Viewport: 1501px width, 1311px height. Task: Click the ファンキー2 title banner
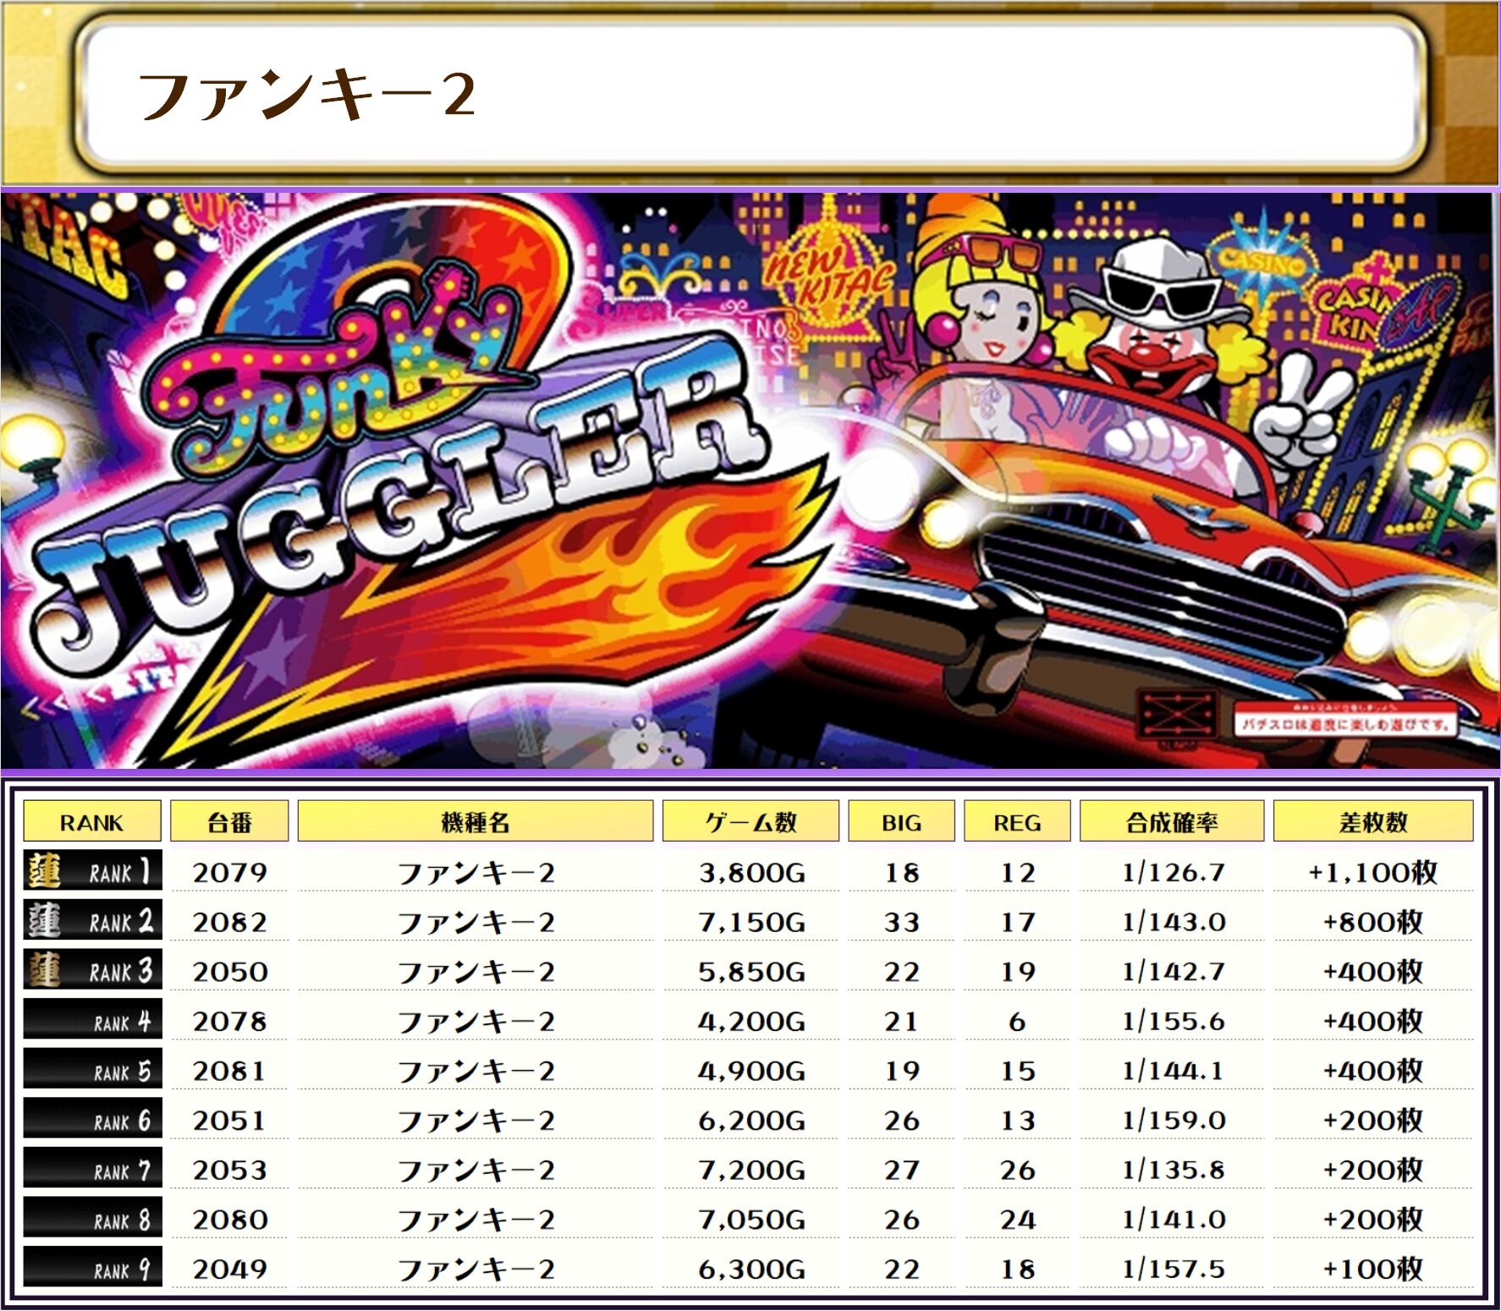[750, 95]
